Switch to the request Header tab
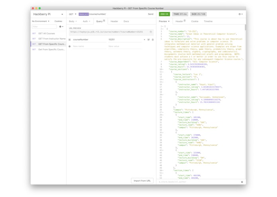The image size is (277, 197). point(114,21)
